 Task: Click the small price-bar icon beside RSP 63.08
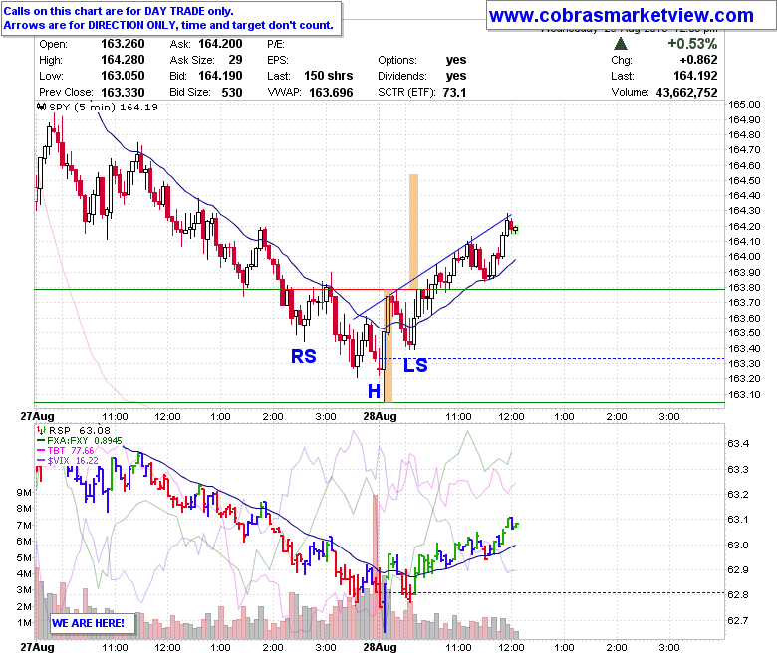click(x=42, y=430)
